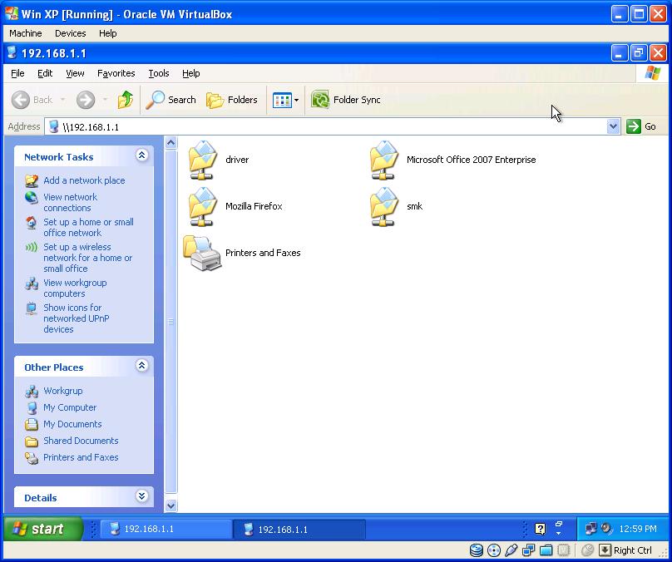Screen dimensions: 672x562
Task: Click the My Documents icon in Other Places
Action: click(x=32, y=425)
